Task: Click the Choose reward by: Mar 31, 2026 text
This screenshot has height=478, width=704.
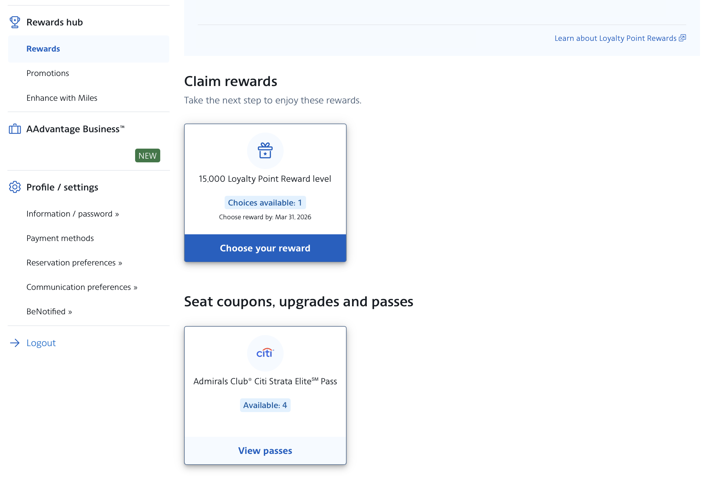Action: (265, 217)
